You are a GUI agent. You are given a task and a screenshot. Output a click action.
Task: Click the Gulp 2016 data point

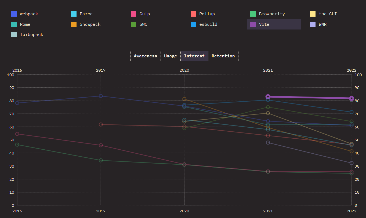(17, 134)
